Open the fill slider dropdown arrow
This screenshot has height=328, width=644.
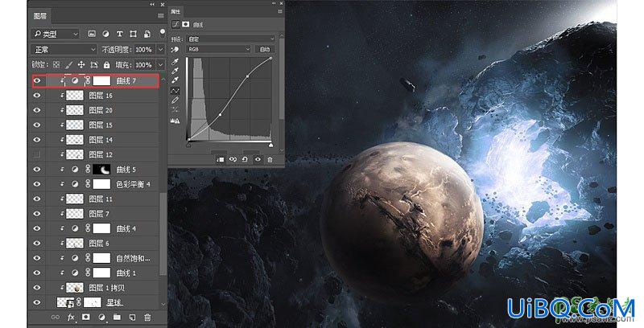pos(160,65)
